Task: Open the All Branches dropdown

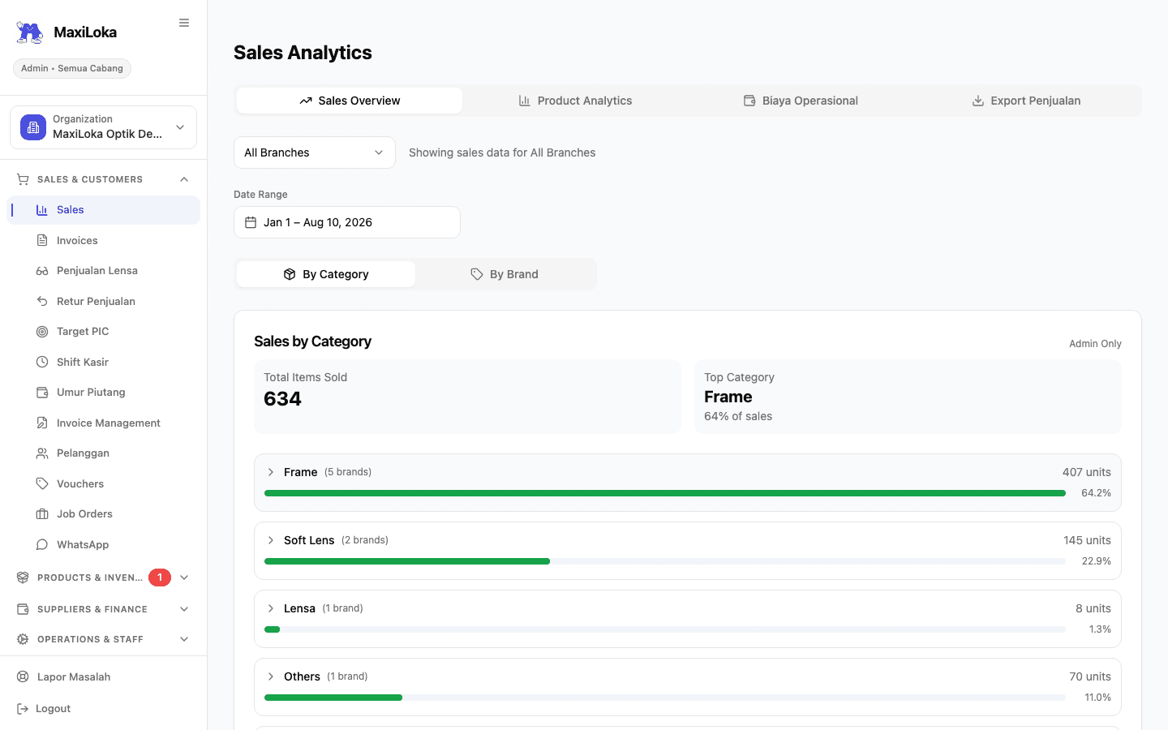Action: [x=315, y=152]
